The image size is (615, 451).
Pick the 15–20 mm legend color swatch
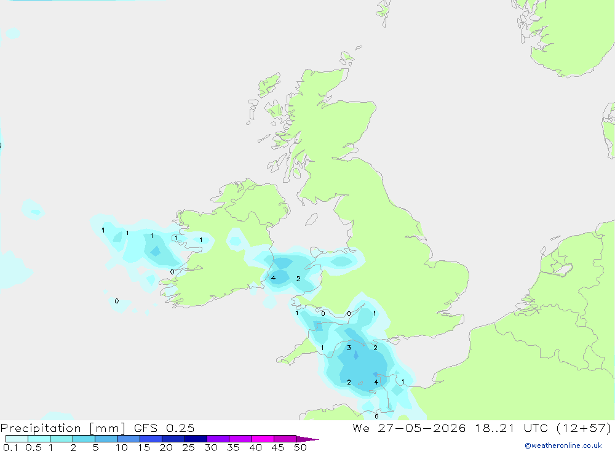pyautogui.click(x=151, y=439)
